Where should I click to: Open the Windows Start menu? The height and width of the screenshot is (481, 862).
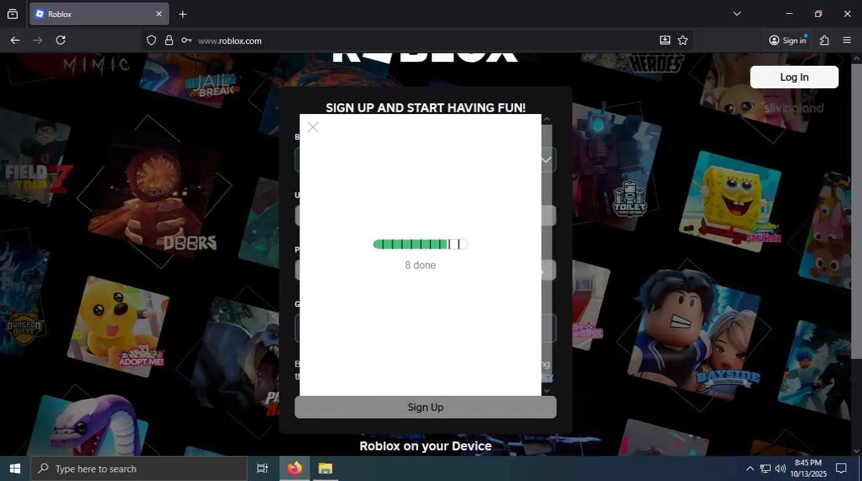[x=15, y=468]
